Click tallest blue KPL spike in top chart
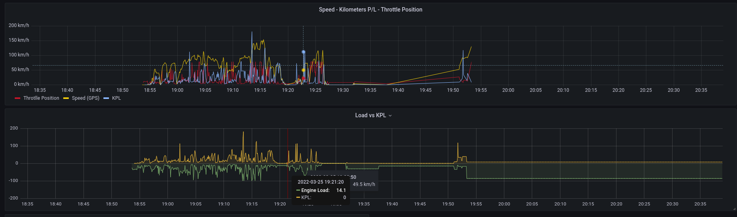This screenshot has width=737, height=217. (x=252, y=33)
